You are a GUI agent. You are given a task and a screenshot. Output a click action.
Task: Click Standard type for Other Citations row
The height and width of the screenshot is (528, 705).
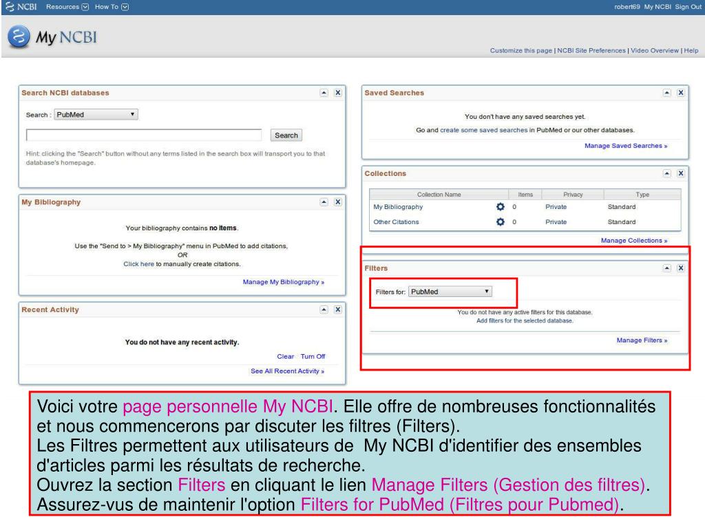tap(622, 222)
